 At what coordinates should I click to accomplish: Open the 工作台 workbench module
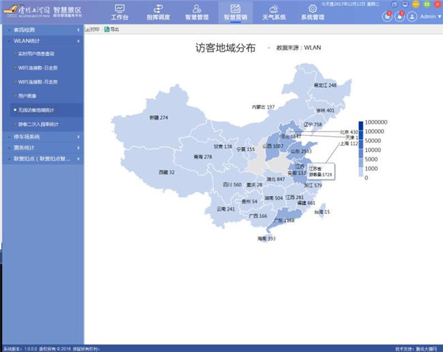(x=119, y=12)
